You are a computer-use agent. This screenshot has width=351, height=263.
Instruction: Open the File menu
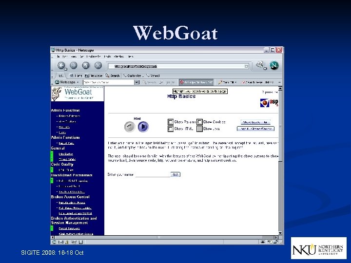[x=58, y=56]
